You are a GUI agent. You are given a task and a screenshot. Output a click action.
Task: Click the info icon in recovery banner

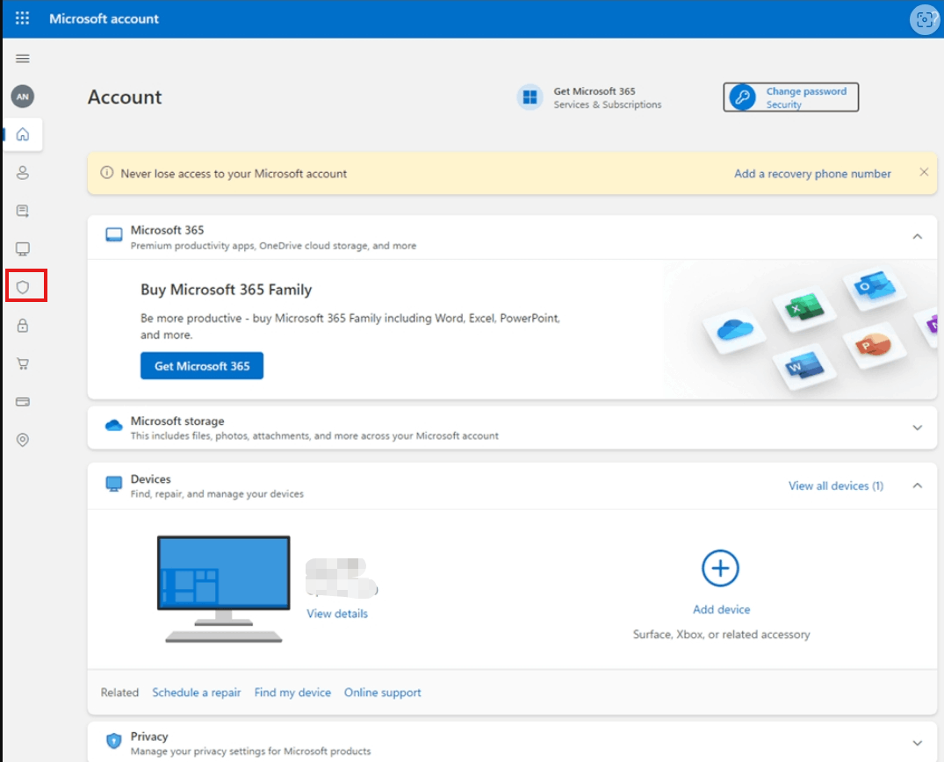(106, 173)
